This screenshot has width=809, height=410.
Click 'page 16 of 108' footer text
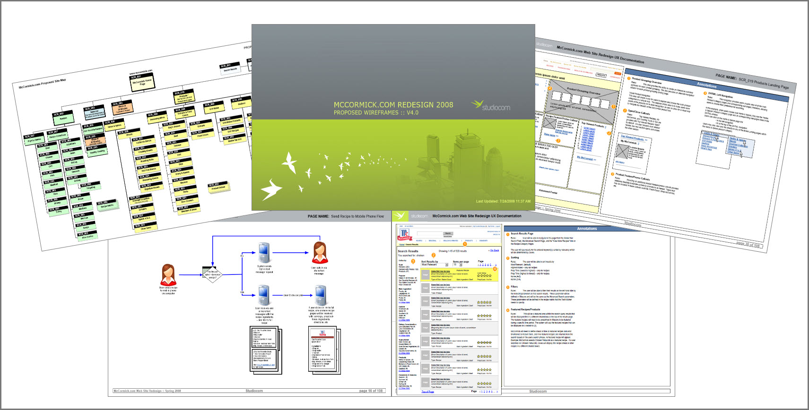click(x=371, y=391)
